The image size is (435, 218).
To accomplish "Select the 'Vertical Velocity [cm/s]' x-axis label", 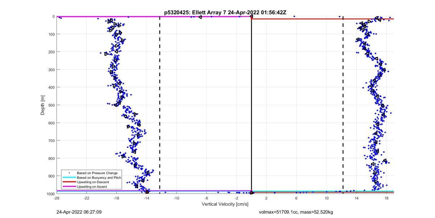I will click(225, 204).
